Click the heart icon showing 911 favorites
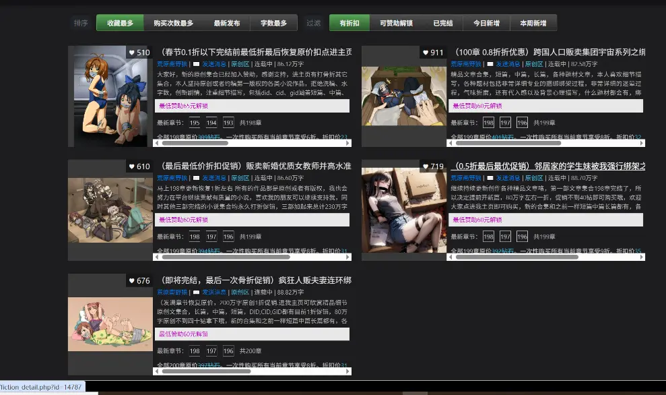 coord(425,53)
